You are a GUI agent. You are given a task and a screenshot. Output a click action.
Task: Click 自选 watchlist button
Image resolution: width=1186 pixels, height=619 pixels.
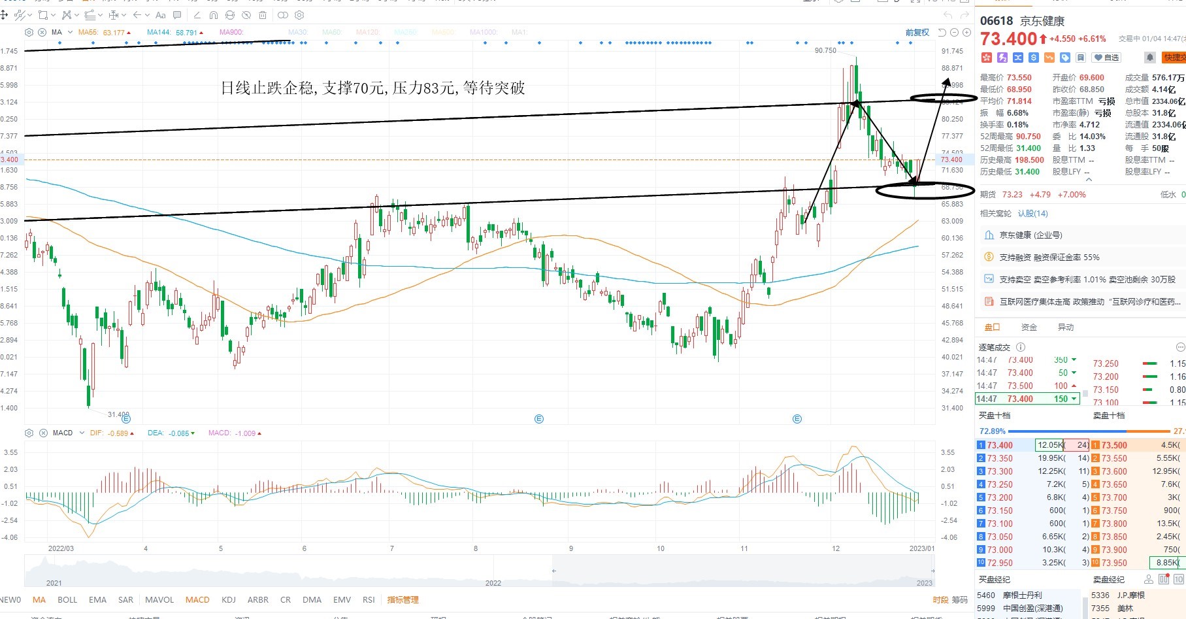[x=1106, y=58]
